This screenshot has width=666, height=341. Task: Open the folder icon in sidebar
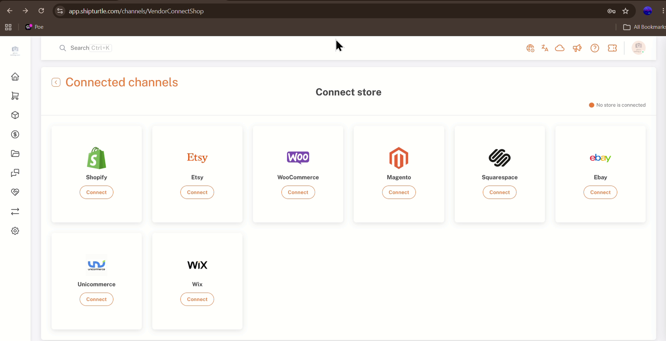[15, 153]
